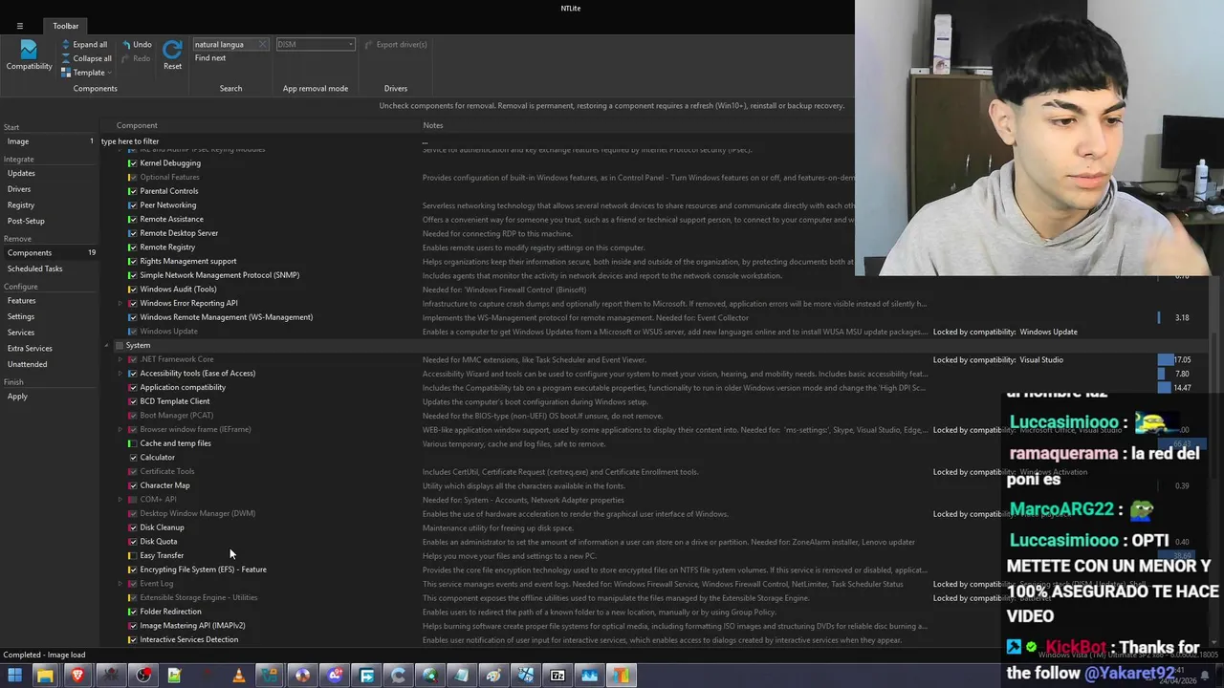Uncheck Disk Cleanup component
The width and height of the screenshot is (1224, 688).
click(x=133, y=527)
